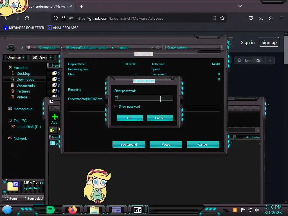
Task: Open the network tray icon
Action: [x=250, y=210]
